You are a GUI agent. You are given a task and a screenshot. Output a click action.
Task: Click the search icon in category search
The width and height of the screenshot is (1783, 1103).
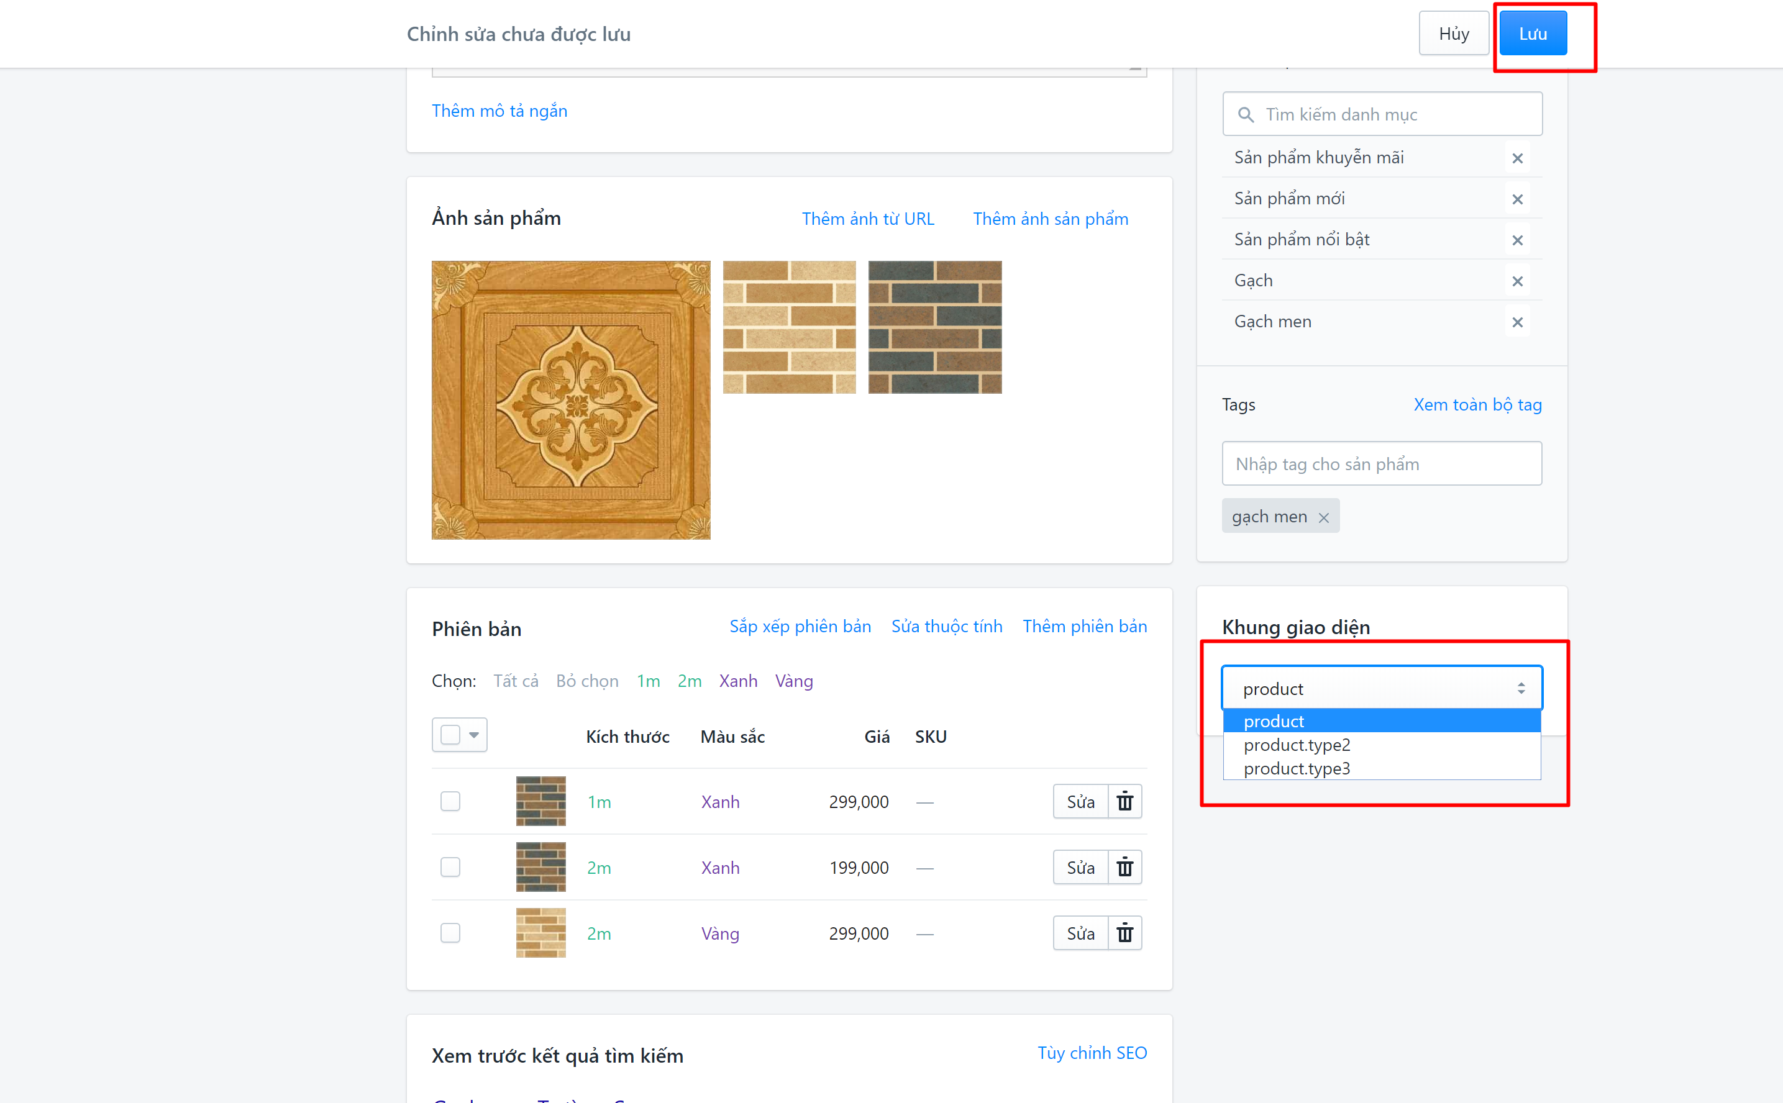1246,114
